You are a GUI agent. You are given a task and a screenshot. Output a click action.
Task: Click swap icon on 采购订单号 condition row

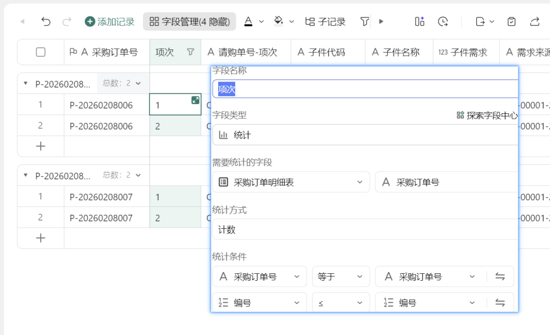click(x=500, y=276)
